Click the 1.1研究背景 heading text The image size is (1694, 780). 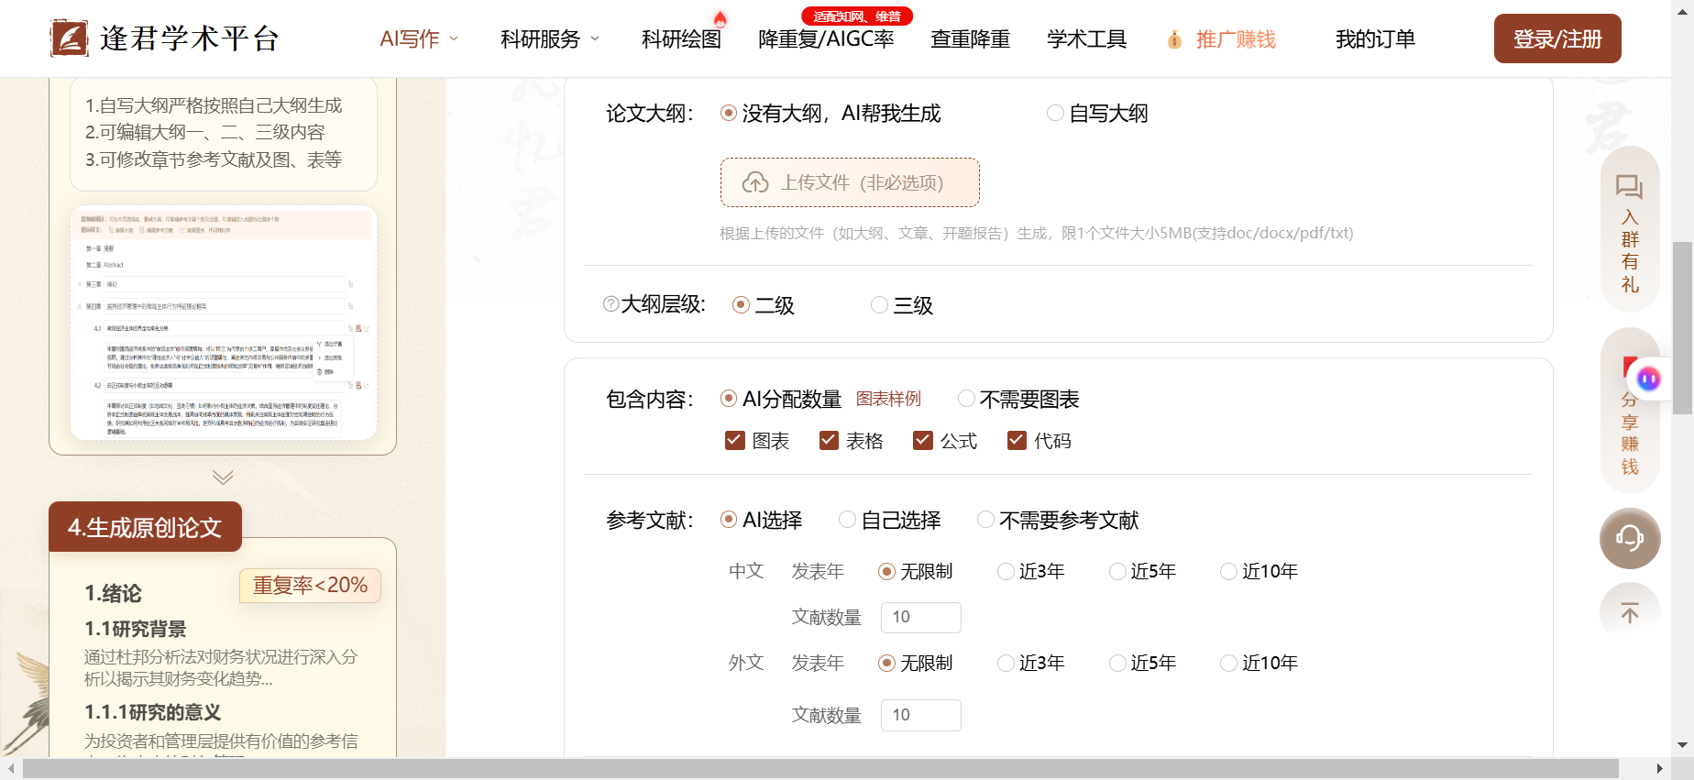click(x=135, y=629)
